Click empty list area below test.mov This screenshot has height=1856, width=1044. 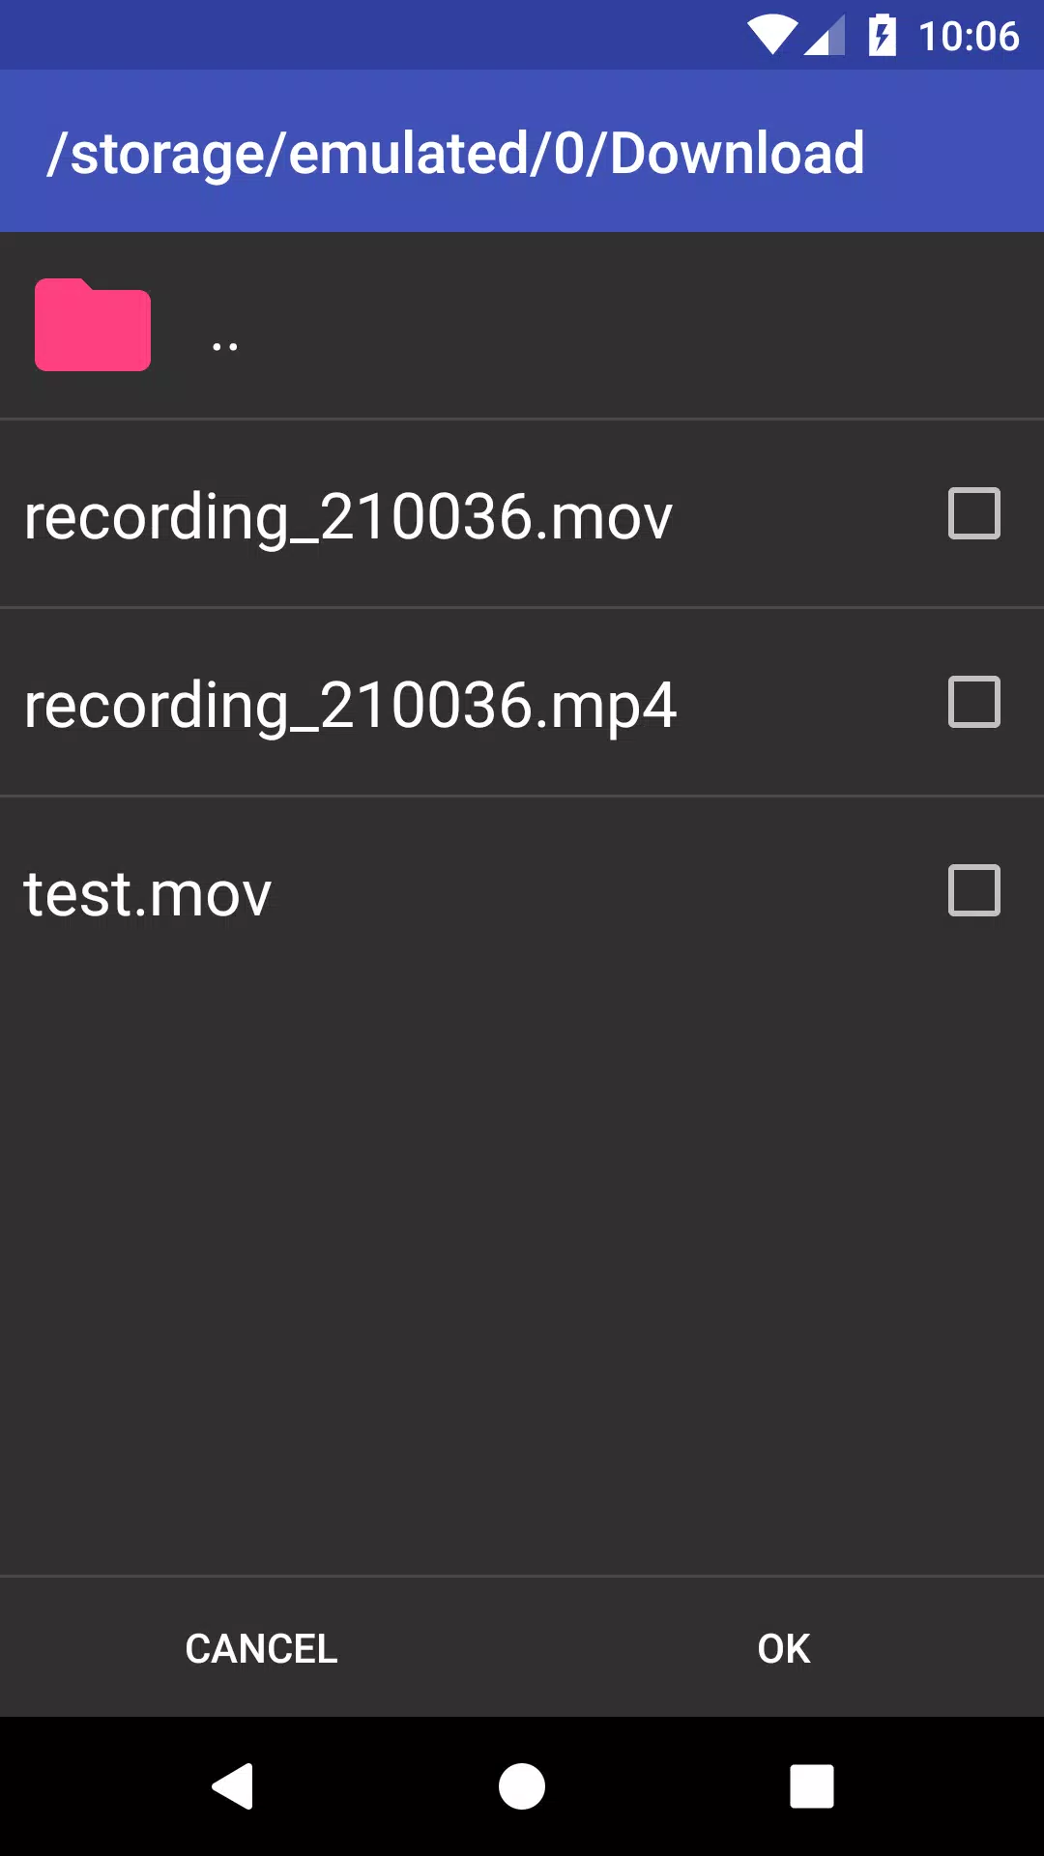(x=522, y=1257)
